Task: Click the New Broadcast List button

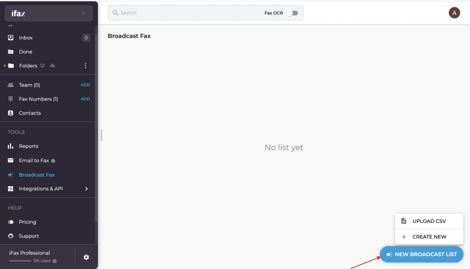Action: click(421, 254)
